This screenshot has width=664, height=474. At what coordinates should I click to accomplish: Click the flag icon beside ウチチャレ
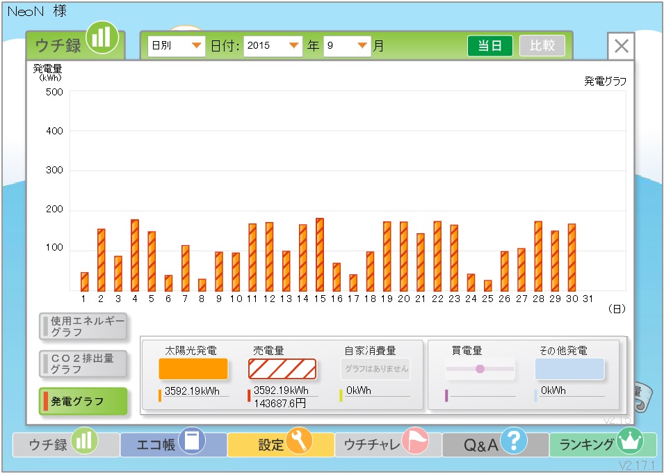(x=415, y=441)
